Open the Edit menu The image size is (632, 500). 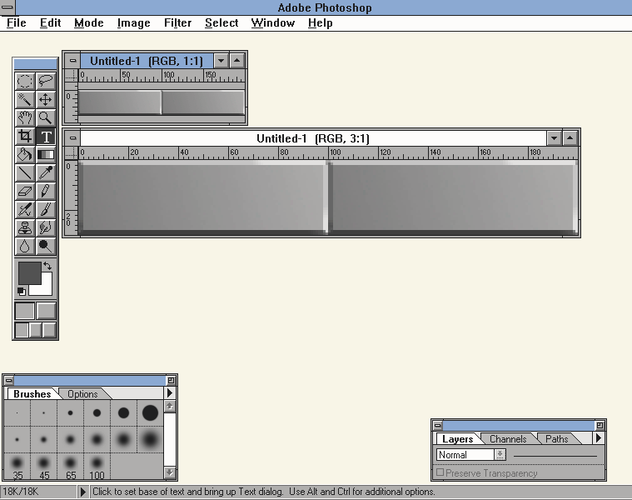click(x=51, y=23)
